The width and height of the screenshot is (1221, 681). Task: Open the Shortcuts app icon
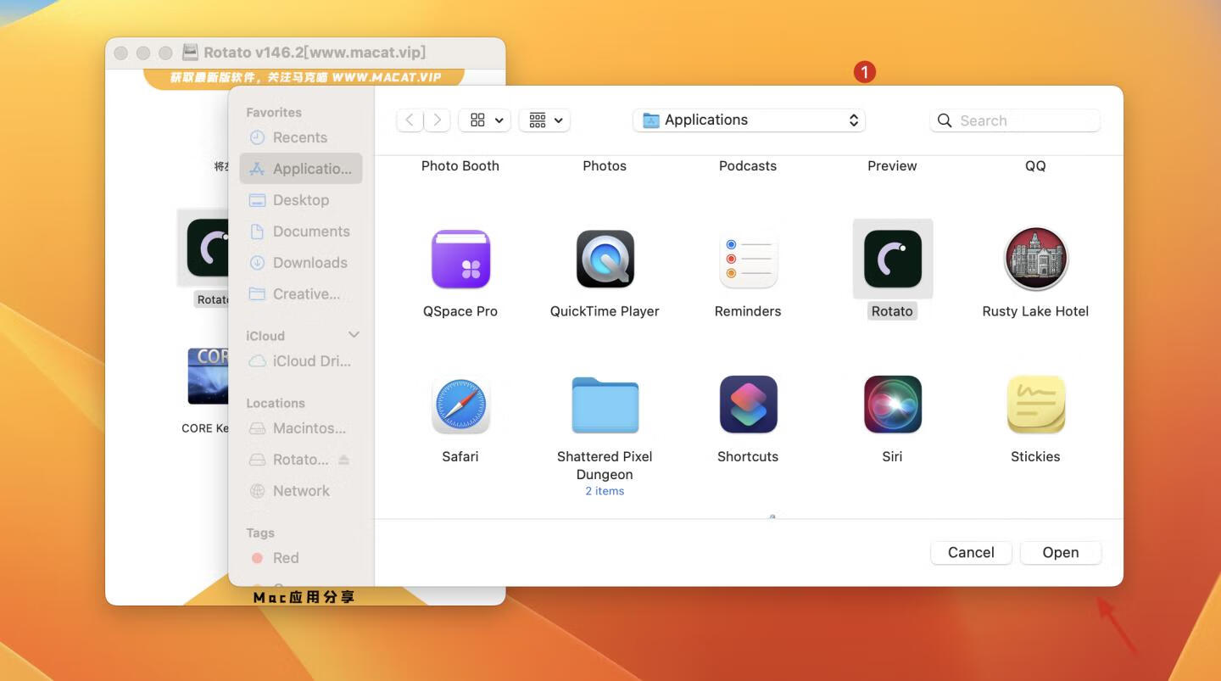[747, 405]
